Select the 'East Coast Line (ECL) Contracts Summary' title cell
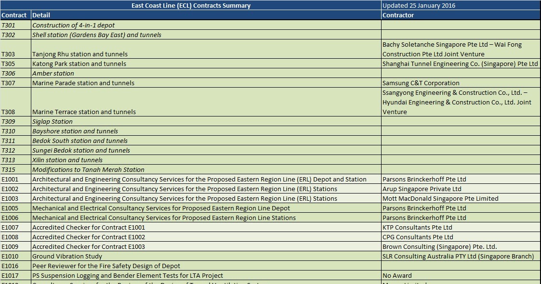The width and height of the screenshot is (541, 284). [191, 5]
